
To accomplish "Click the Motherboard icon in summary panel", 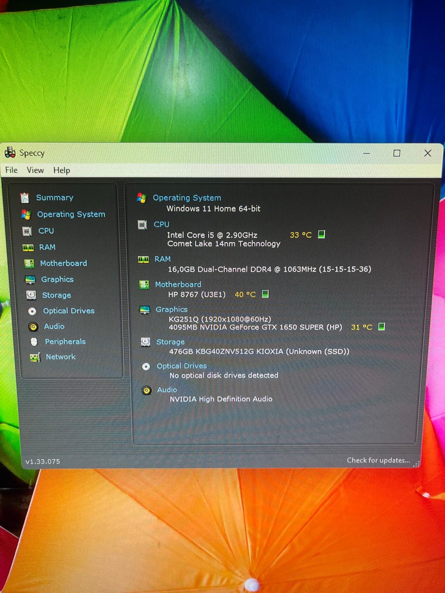I will pos(144,284).
